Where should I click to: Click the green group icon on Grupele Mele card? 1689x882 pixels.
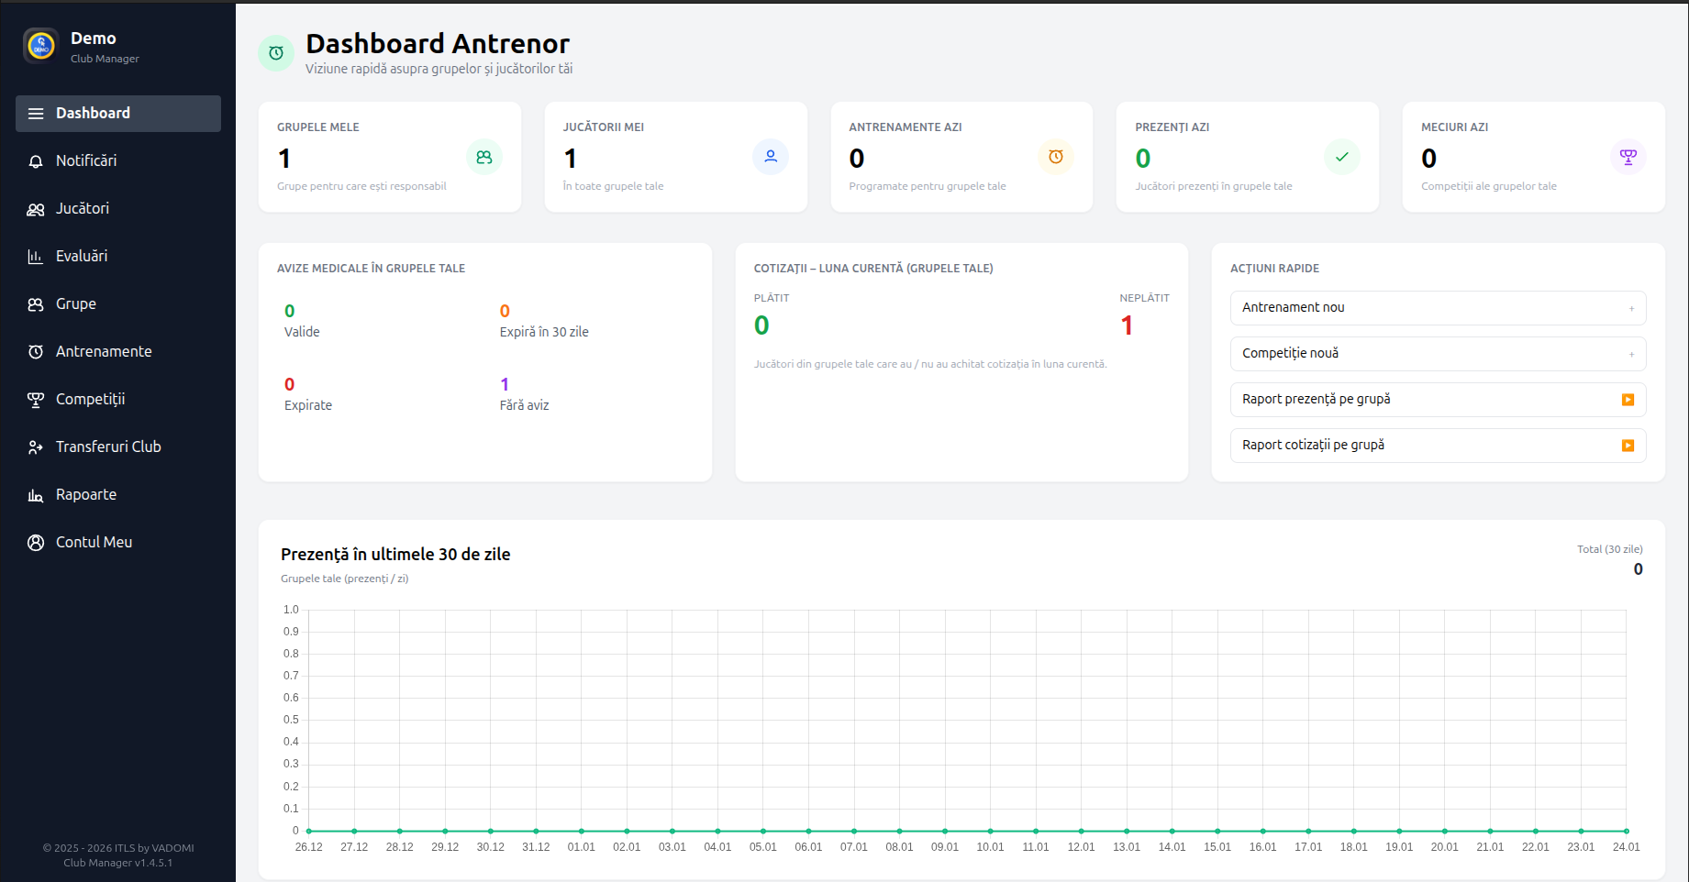click(484, 157)
